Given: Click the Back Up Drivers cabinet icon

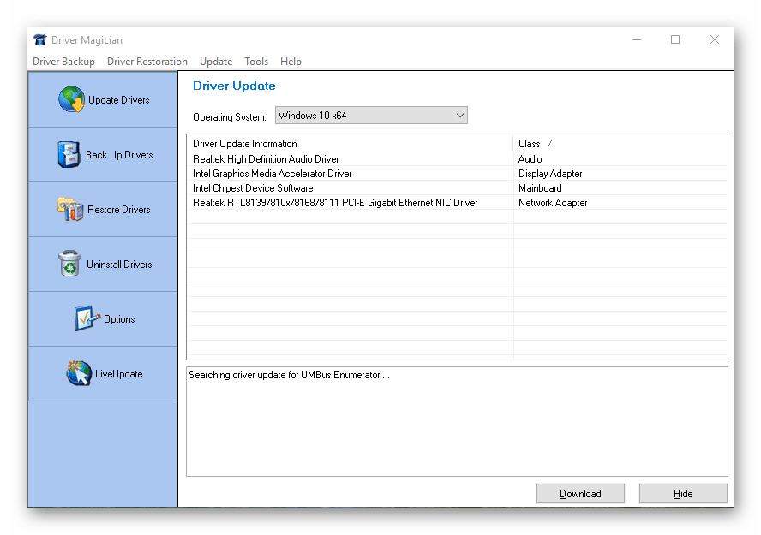Looking at the screenshot, I should pos(69,154).
